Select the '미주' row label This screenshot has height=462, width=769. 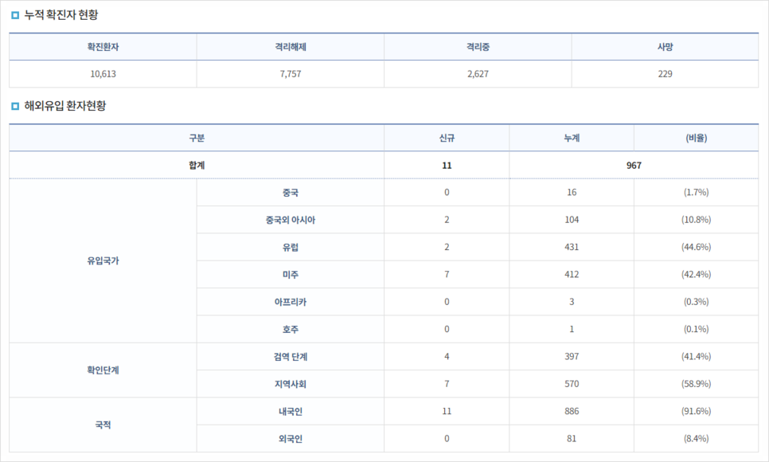tap(291, 275)
